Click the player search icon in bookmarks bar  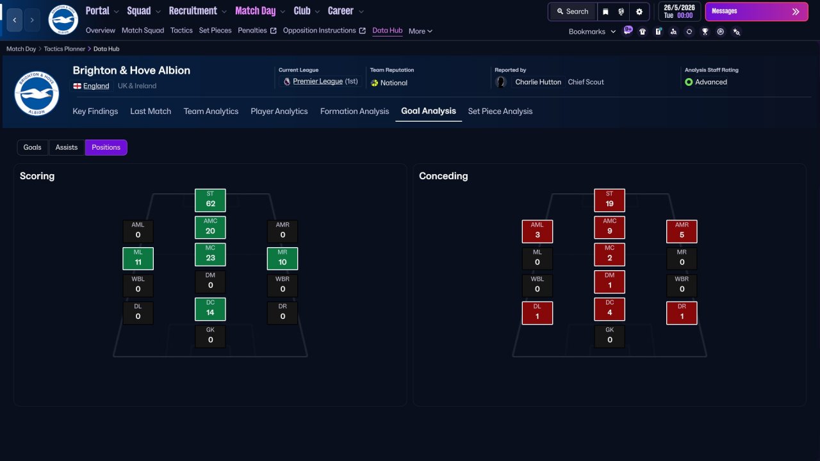(x=673, y=31)
